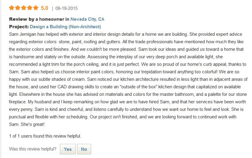Open the Design a Building (Non-Architect) project link
Screen dimensions: 252x158
pos(65,27)
